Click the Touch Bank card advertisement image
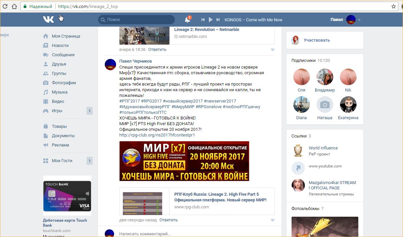Screen dimensions: 403x237 coord(67,195)
